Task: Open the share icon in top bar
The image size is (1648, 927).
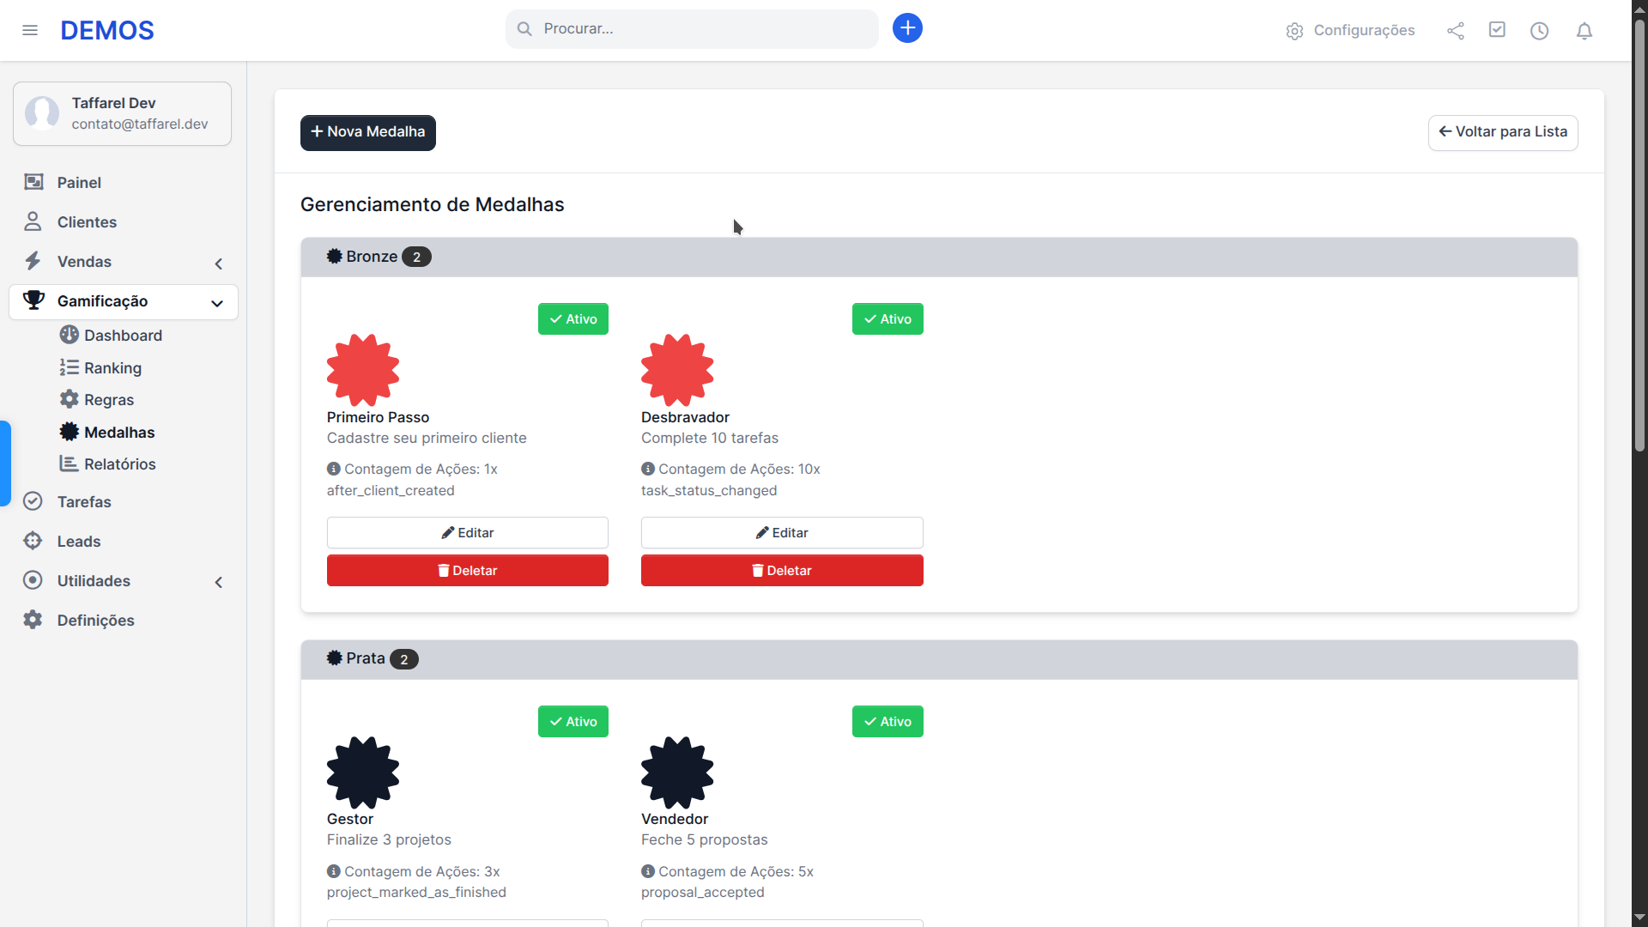Action: click(x=1456, y=31)
